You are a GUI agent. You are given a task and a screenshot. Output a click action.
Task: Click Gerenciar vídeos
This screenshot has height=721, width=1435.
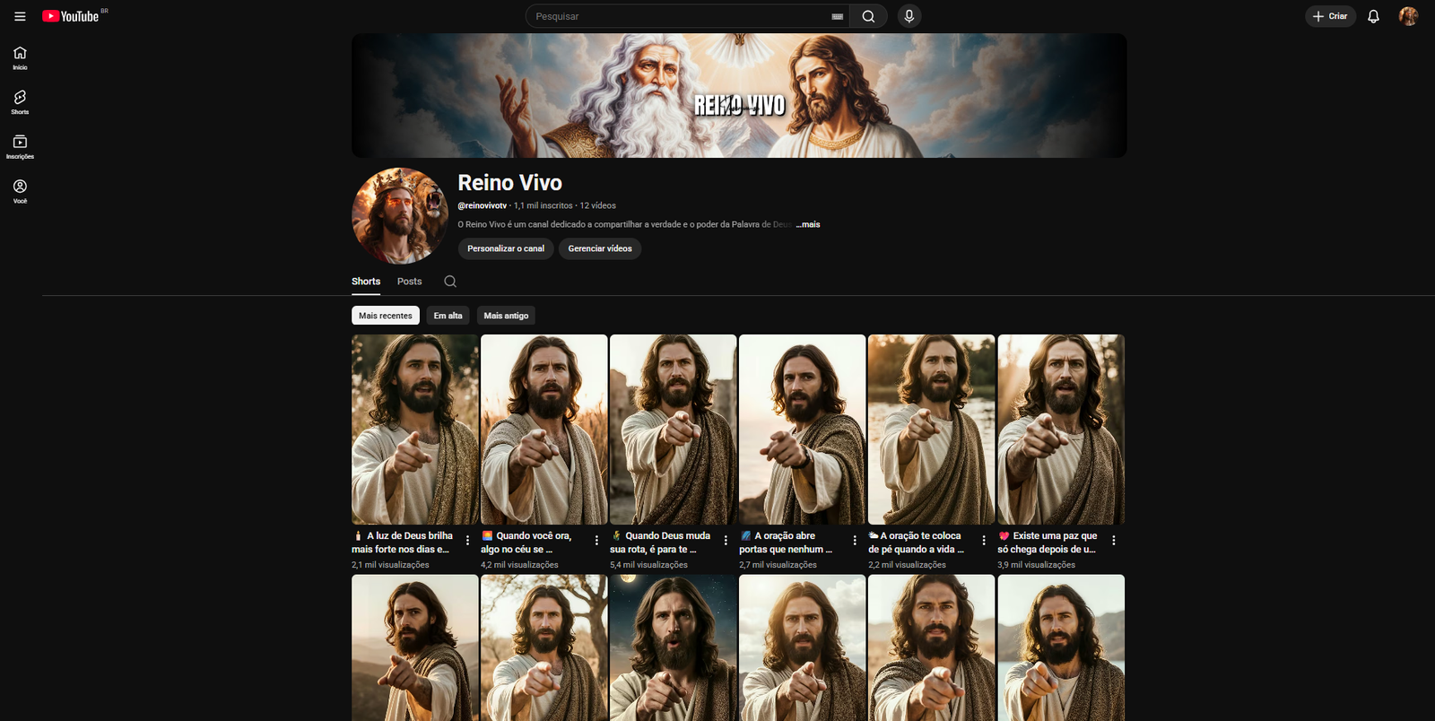coord(600,248)
